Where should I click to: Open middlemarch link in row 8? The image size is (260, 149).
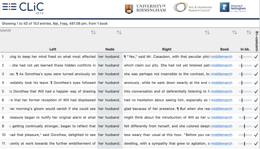(222, 117)
